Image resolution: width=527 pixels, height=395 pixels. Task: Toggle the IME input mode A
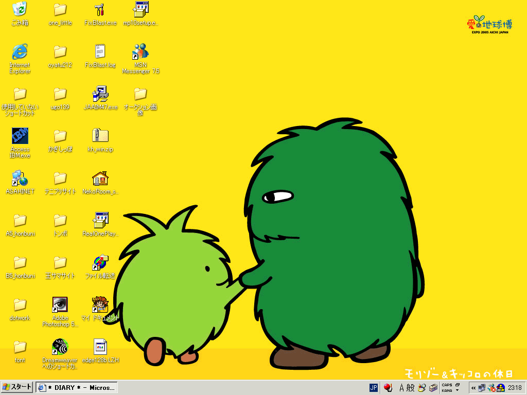click(401, 388)
